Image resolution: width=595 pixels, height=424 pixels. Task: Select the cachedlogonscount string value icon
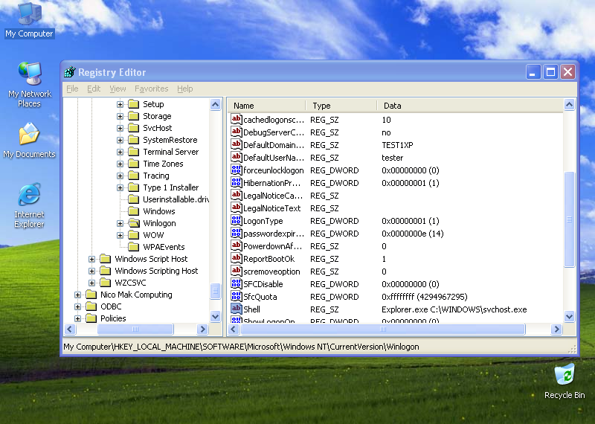236,120
